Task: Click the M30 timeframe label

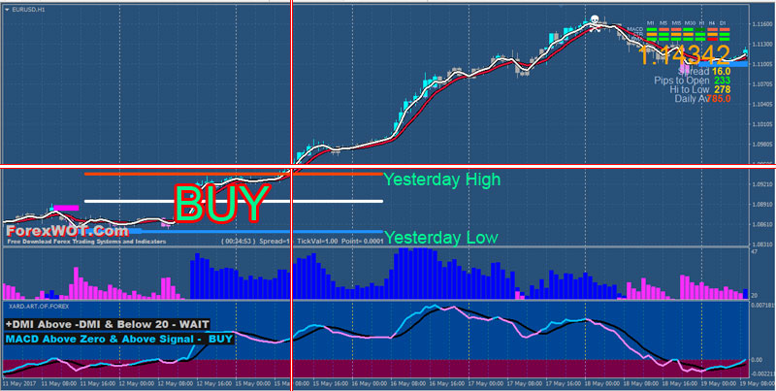Action: pos(690,23)
